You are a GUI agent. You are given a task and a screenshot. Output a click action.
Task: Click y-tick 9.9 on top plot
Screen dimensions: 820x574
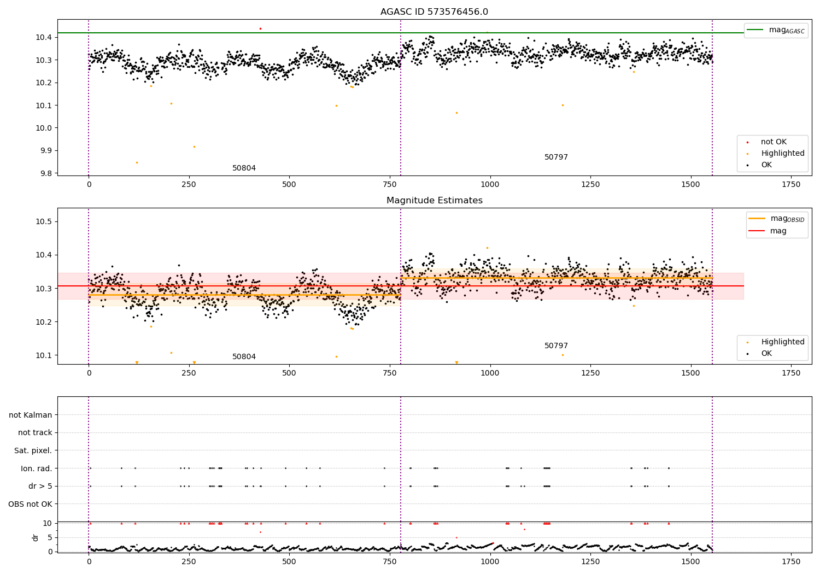click(44, 150)
